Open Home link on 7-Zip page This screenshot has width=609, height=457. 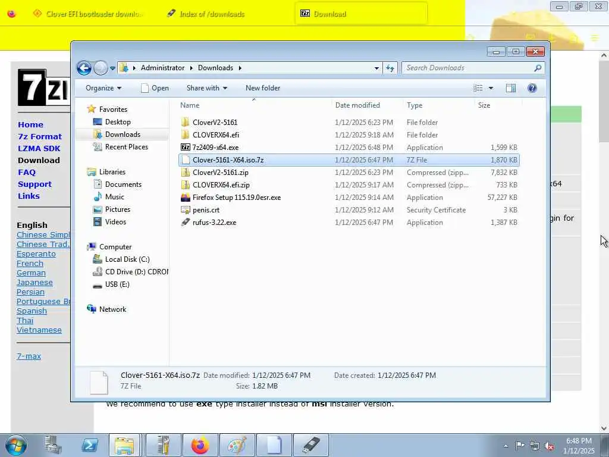tap(30, 125)
